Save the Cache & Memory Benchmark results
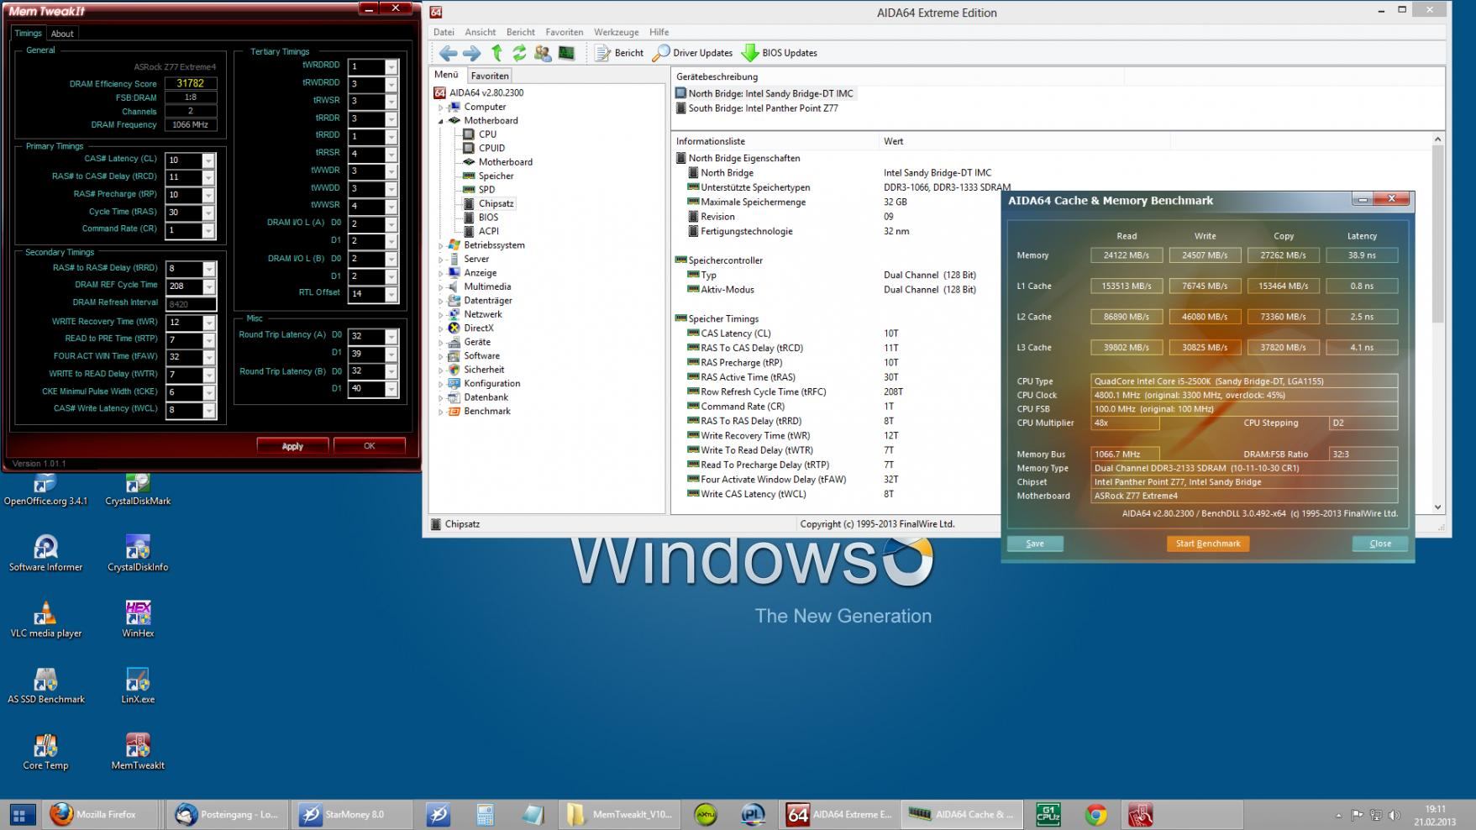The width and height of the screenshot is (1476, 830). pyautogui.click(x=1035, y=544)
